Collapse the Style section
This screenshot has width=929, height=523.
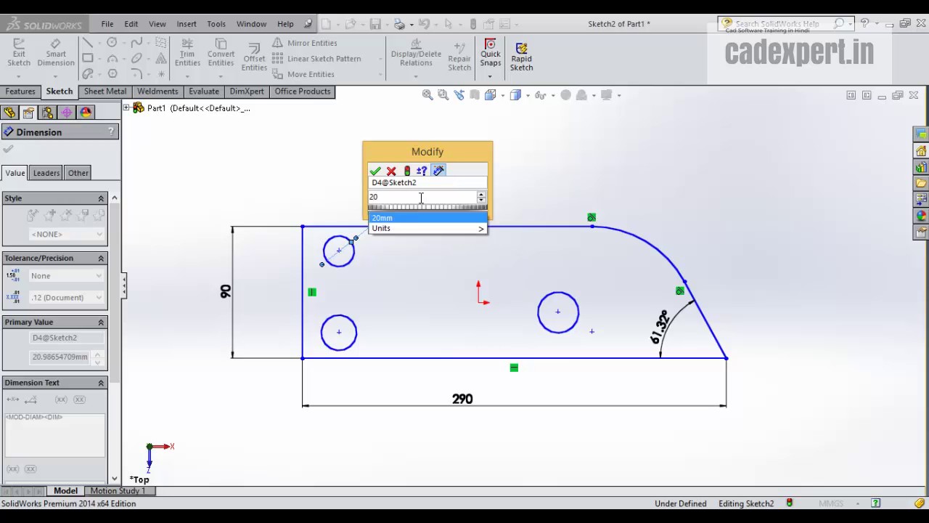point(101,198)
